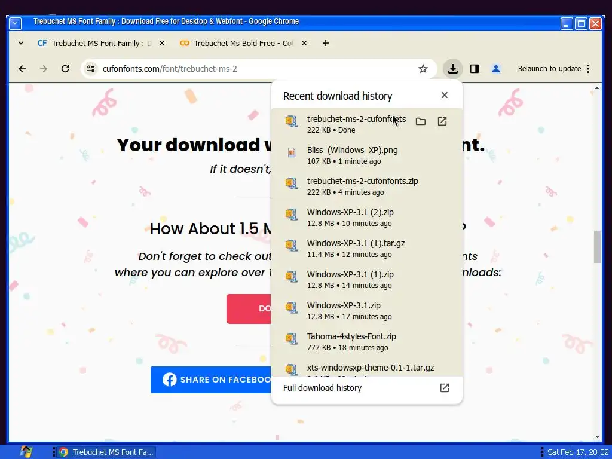The image size is (612, 459).
Task: Click archive icon for Windows-XP-3.1.zip
Action: [291, 308]
